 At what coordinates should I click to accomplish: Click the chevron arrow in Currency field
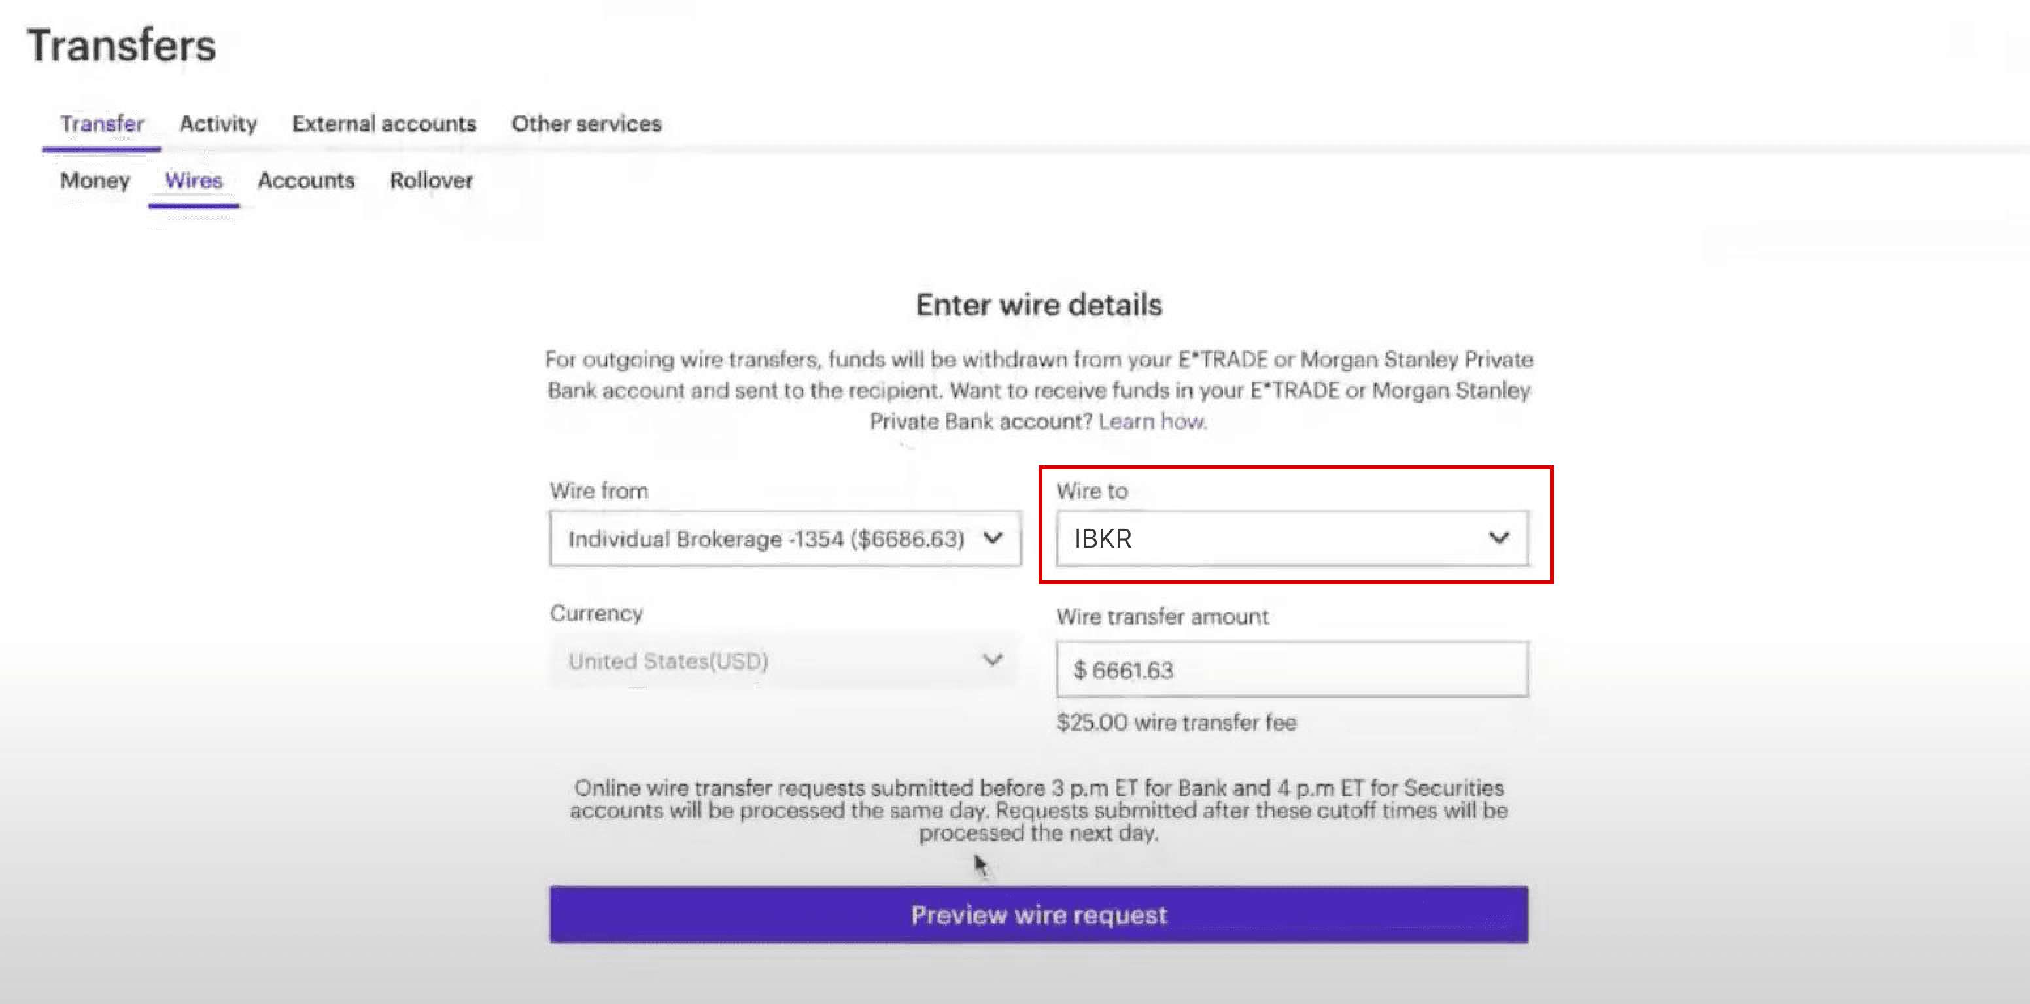(x=992, y=660)
